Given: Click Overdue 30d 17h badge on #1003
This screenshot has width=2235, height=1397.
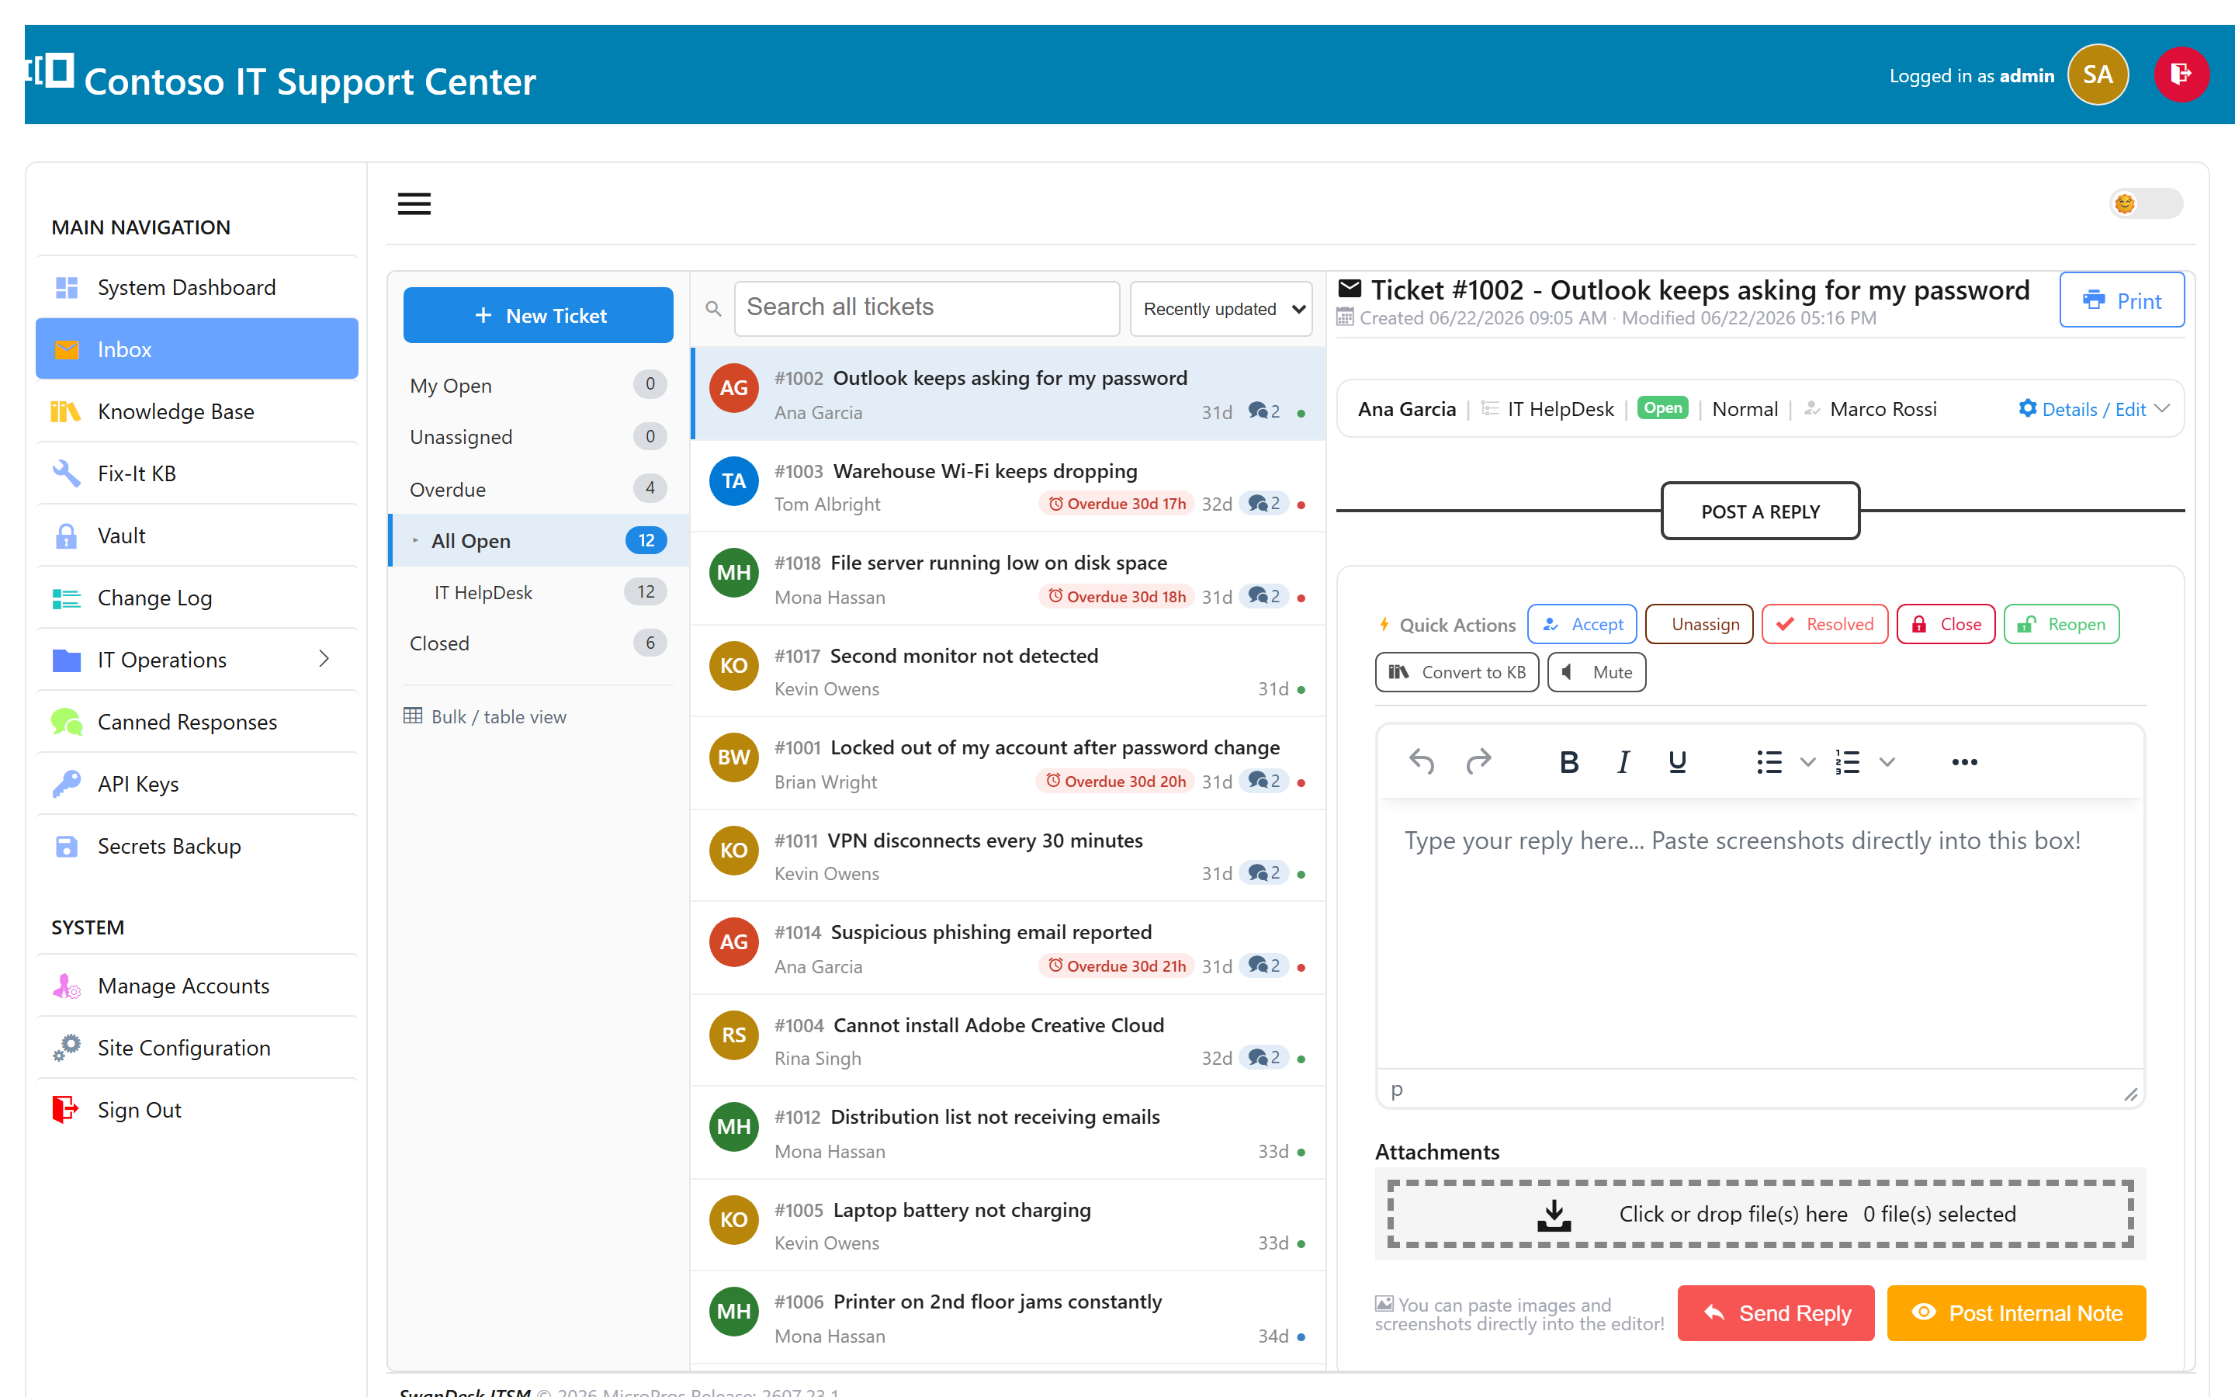Looking at the screenshot, I should click(x=1117, y=504).
